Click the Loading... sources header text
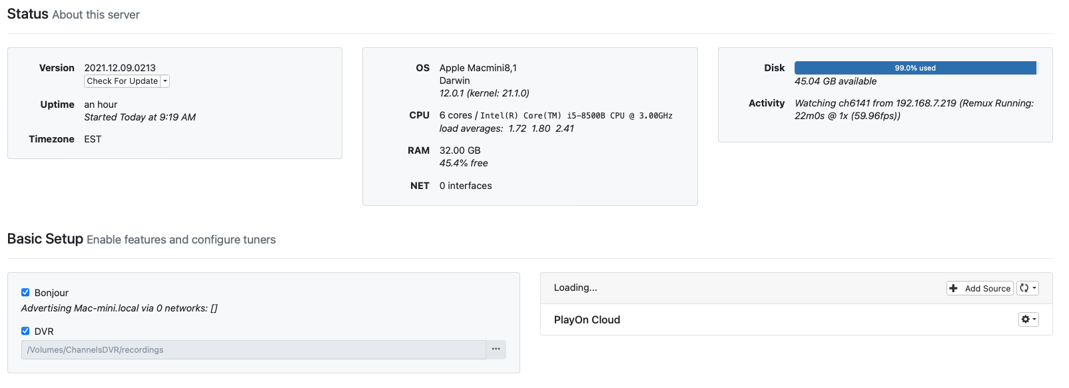Screen dimensions: 1069x388 click(575, 288)
